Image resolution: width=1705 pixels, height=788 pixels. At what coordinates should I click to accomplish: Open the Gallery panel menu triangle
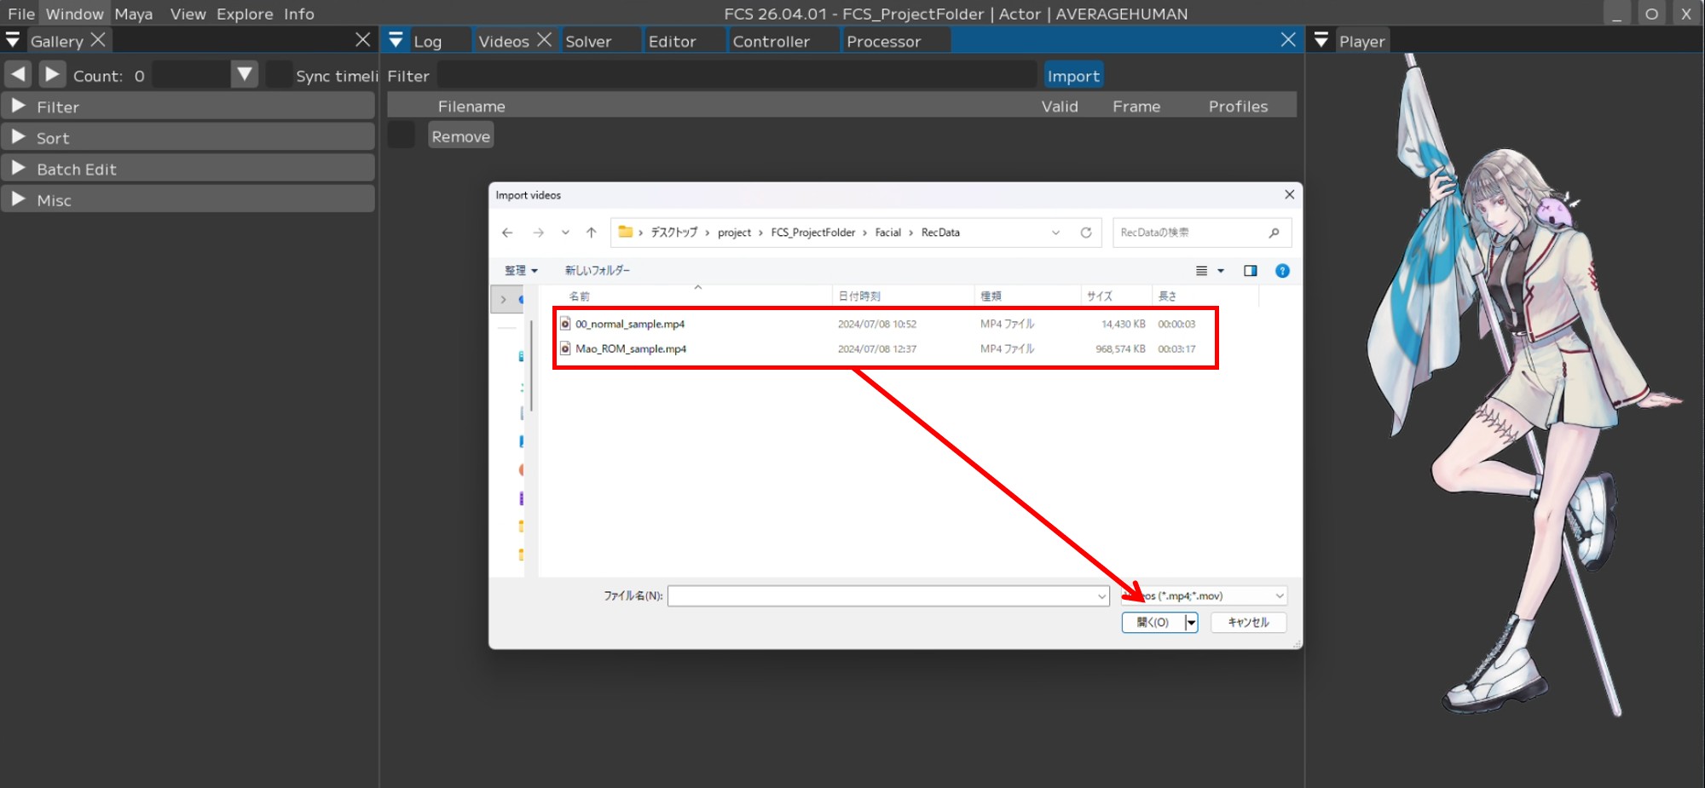[x=13, y=41]
